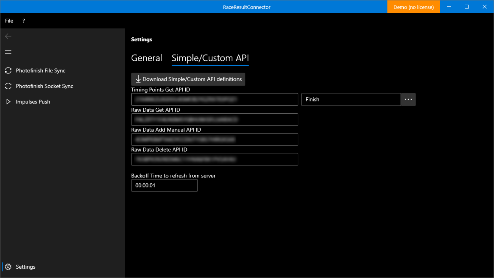Focus the Raw Data Delete API ID field
Screen dimensions: 494x278
click(x=215, y=159)
